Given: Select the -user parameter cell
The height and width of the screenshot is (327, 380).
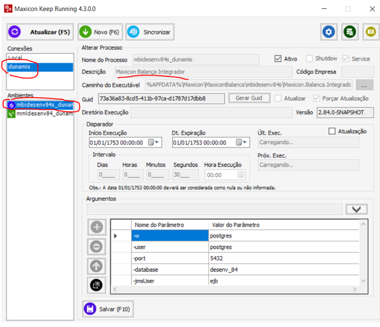Looking at the screenshot, I should (x=170, y=247).
